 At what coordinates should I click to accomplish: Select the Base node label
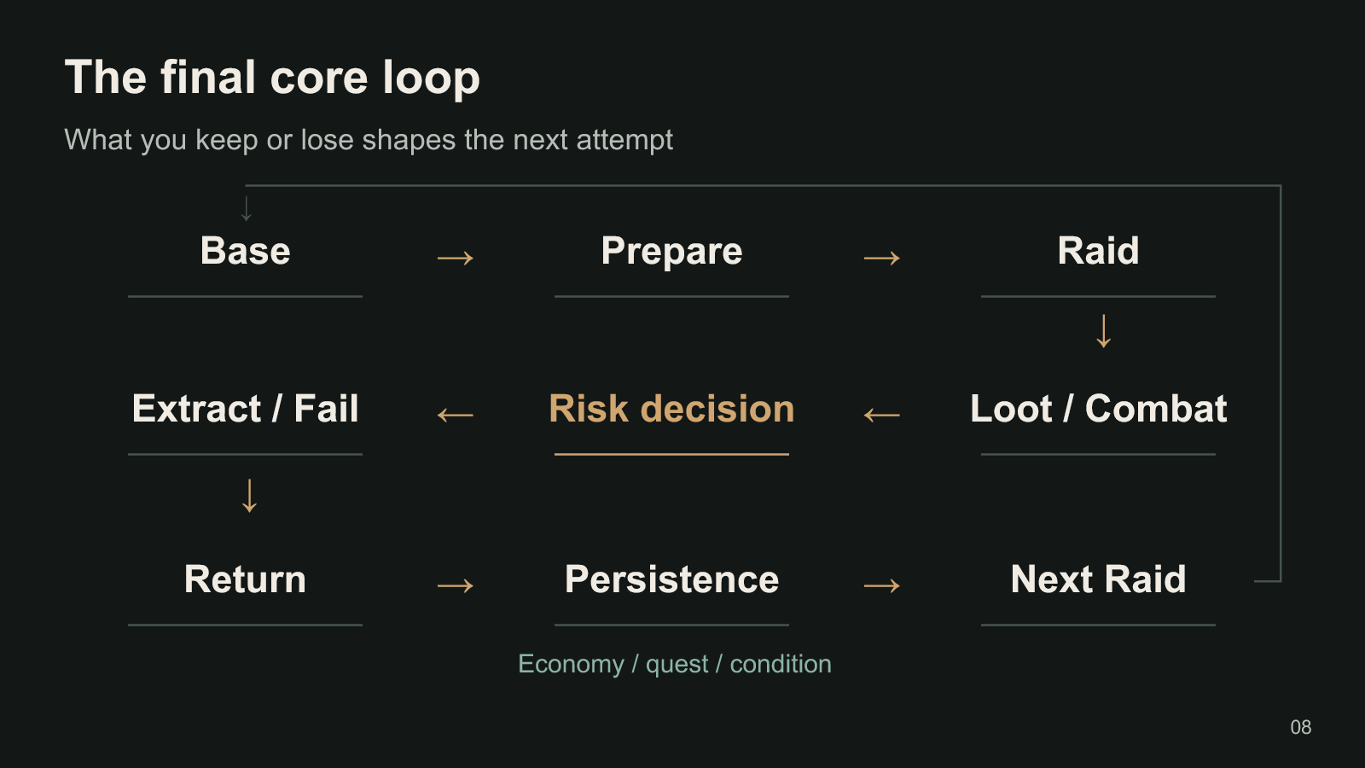pos(246,251)
